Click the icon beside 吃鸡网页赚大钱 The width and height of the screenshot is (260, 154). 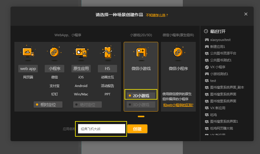point(207,128)
